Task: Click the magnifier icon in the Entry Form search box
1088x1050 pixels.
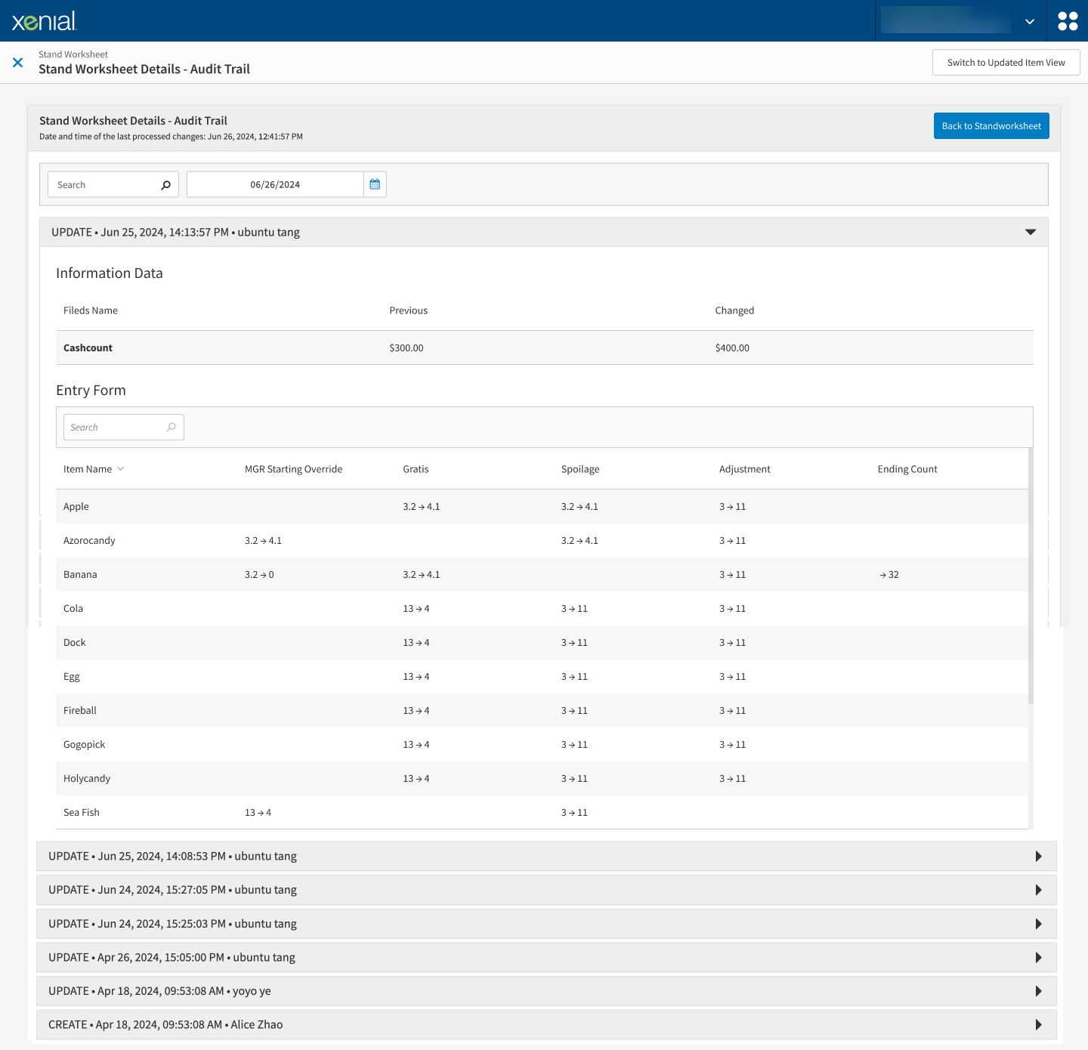Action: click(171, 427)
